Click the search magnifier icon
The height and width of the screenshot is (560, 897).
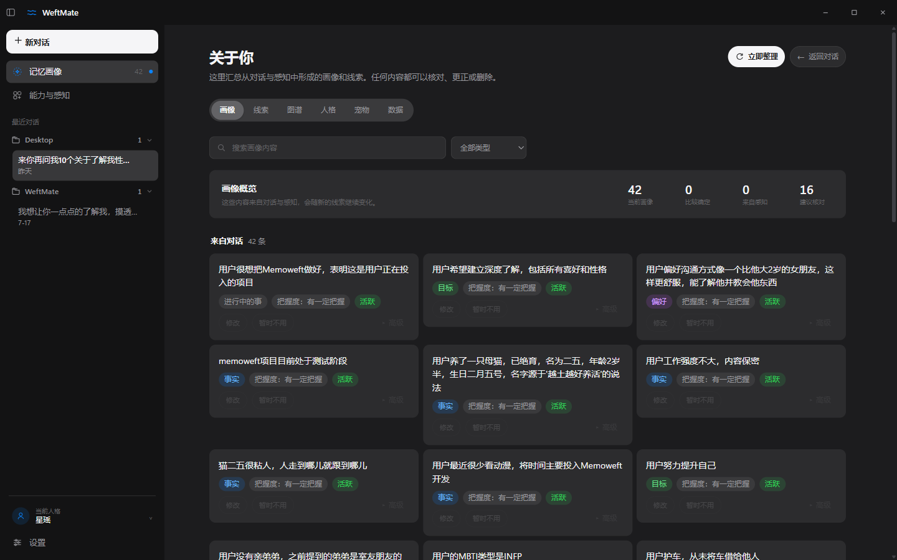(221, 147)
